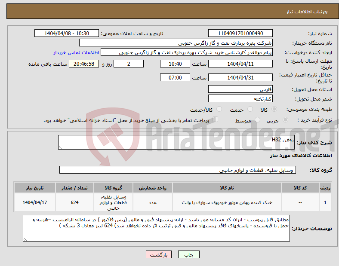Click the چاپ (print) button
Image resolution: width=339 pixels, height=266 pixels.
point(188,254)
